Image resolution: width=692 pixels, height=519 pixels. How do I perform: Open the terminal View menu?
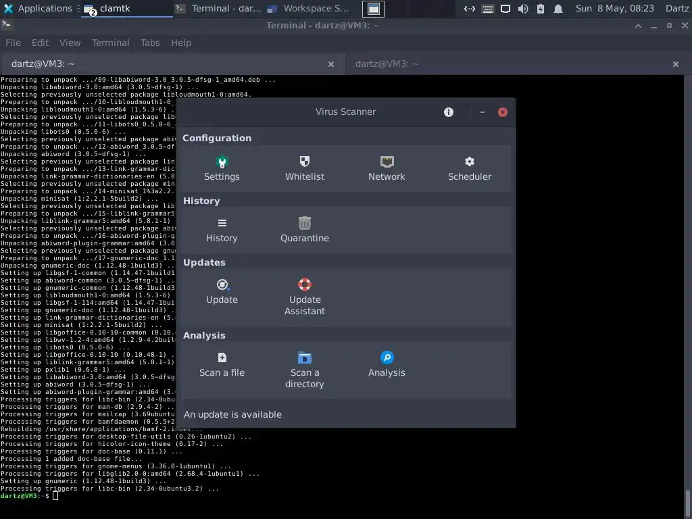70,43
